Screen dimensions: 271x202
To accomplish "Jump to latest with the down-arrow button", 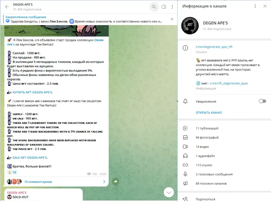I will [169, 192].
